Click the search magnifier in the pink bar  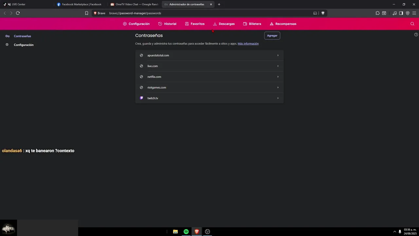click(x=412, y=24)
